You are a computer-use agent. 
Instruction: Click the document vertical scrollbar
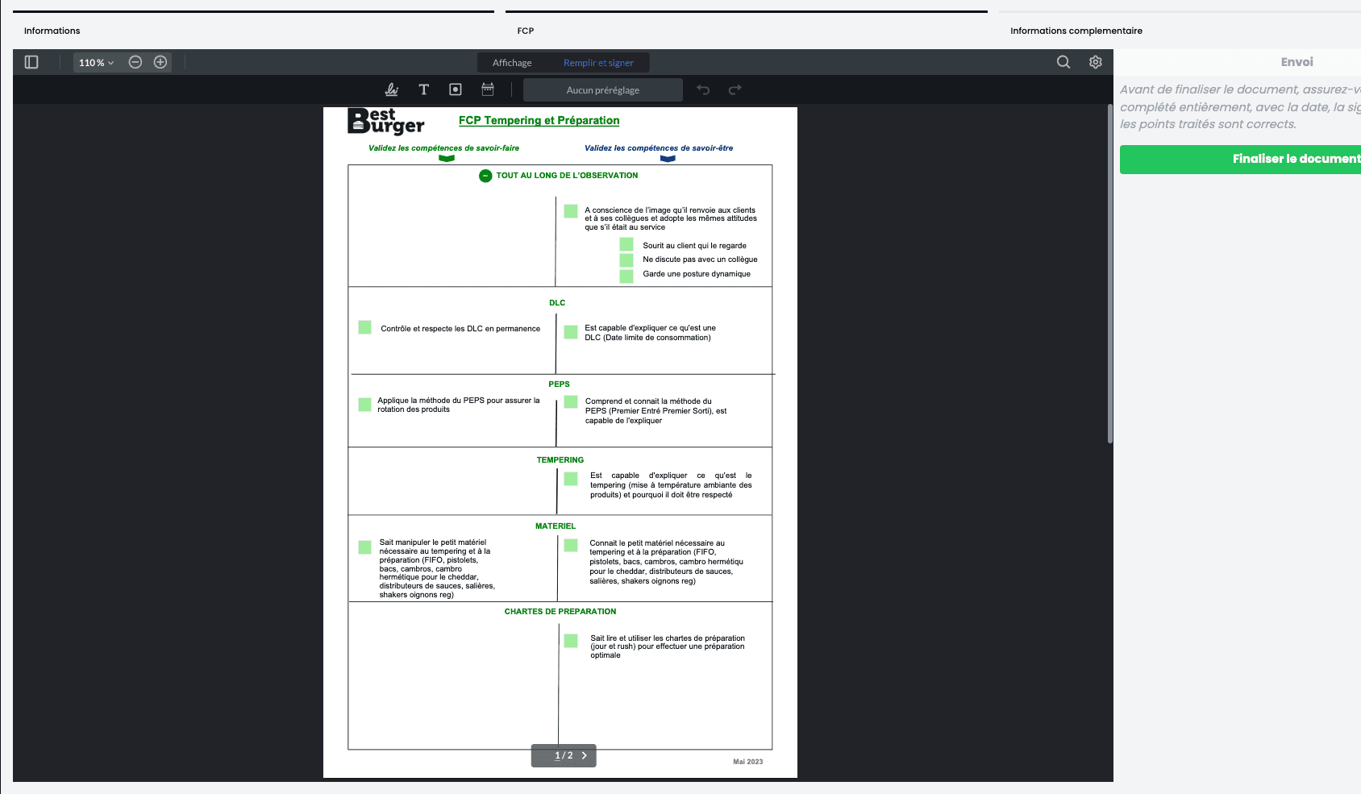pos(1110,274)
